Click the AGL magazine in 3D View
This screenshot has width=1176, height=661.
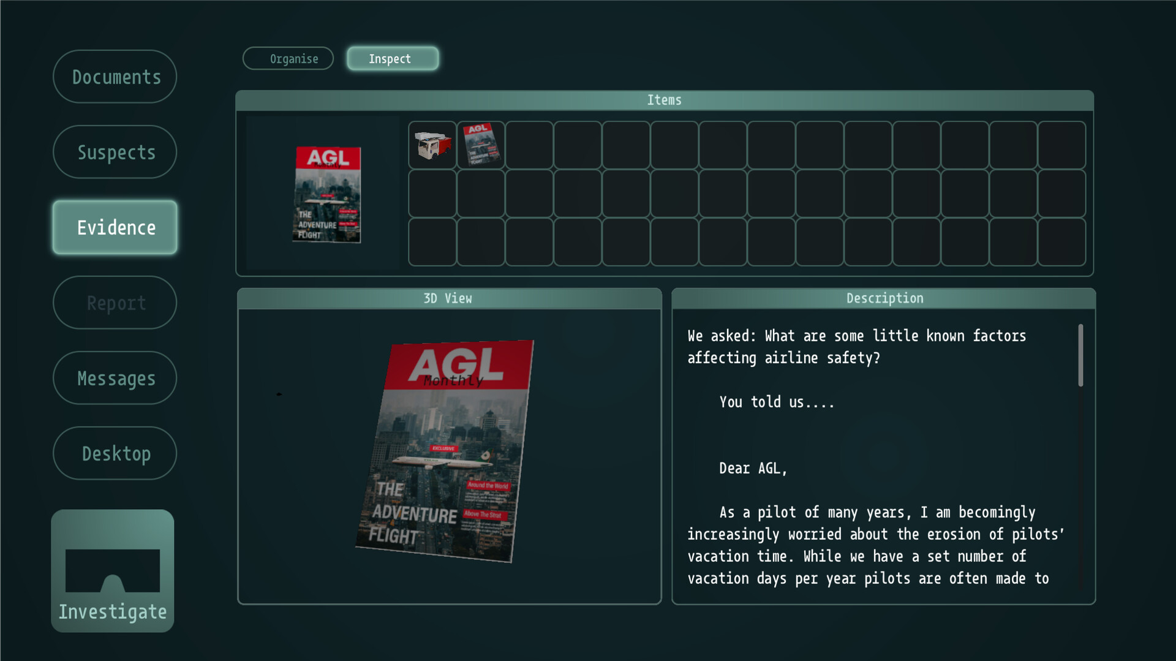445,450
